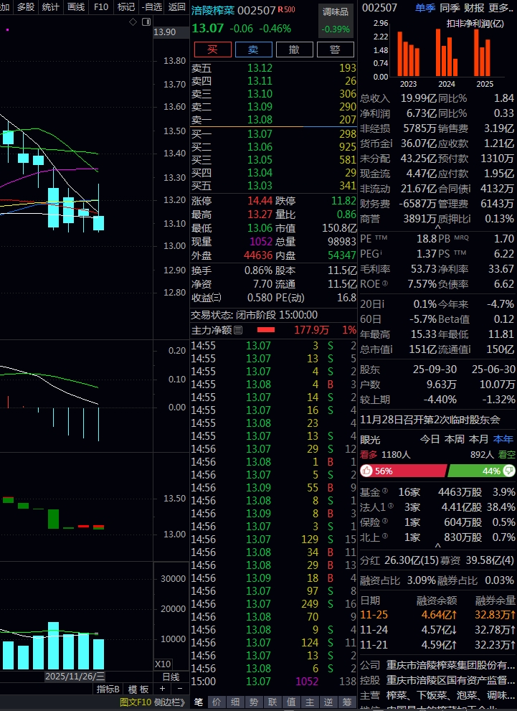The image size is (517, 711).
Task: Open the 指标B indicator selector
Action: pyautogui.click(x=108, y=689)
